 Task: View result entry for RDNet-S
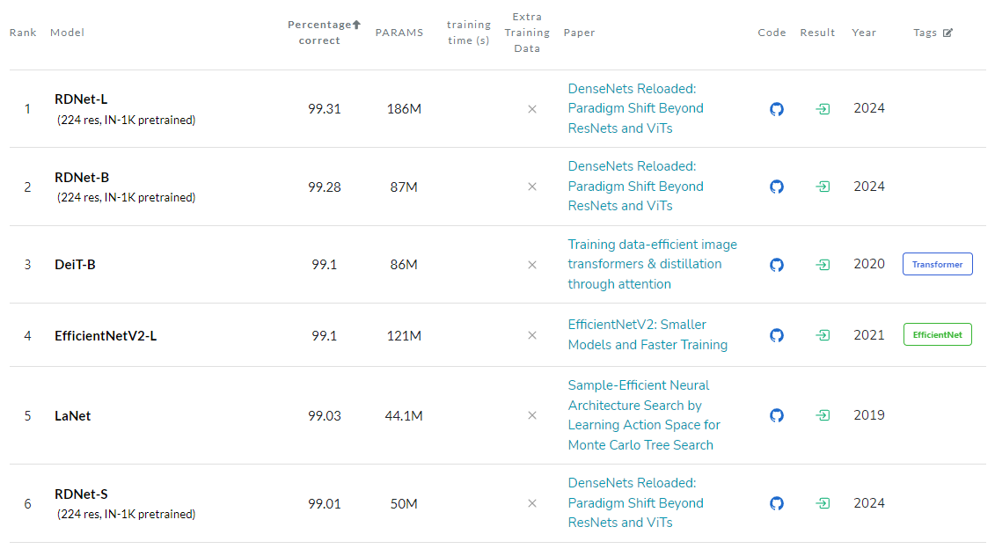[x=823, y=503]
